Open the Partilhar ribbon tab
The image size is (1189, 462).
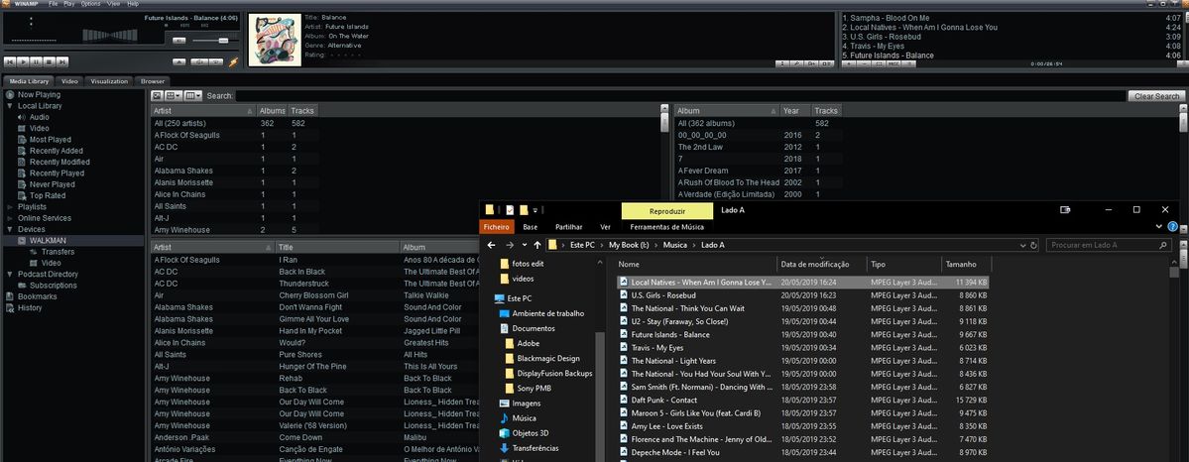coord(568,227)
